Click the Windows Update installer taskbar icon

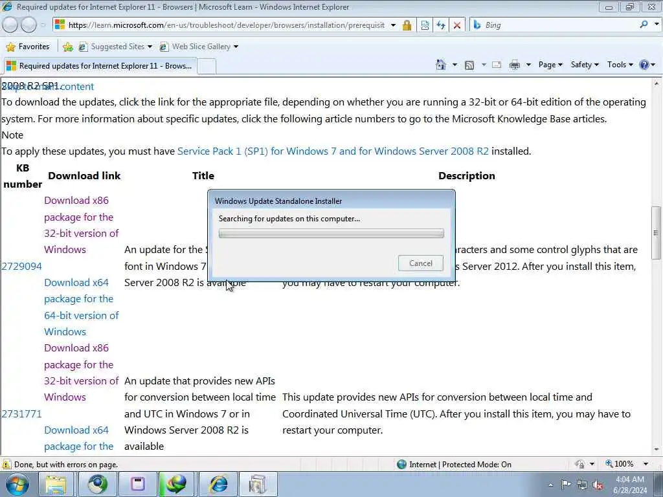click(258, 484)
